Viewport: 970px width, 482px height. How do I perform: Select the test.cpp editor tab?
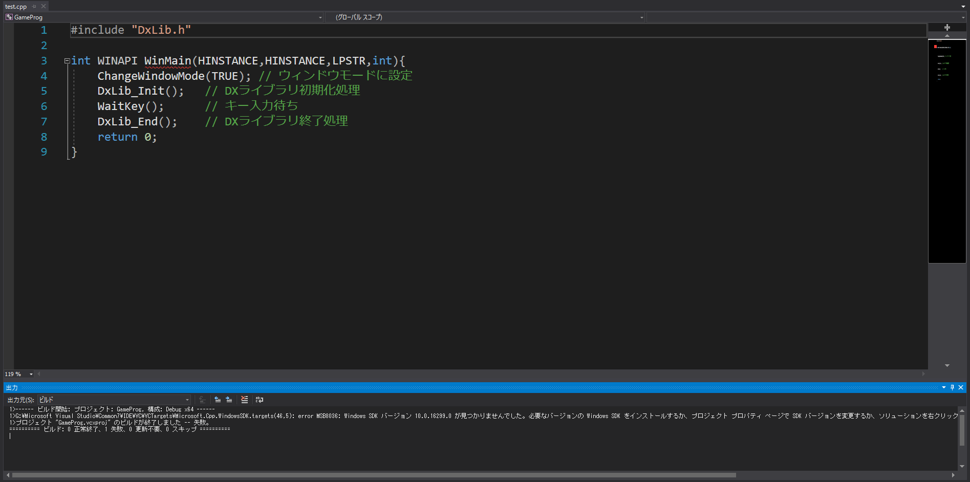(16, 7)
